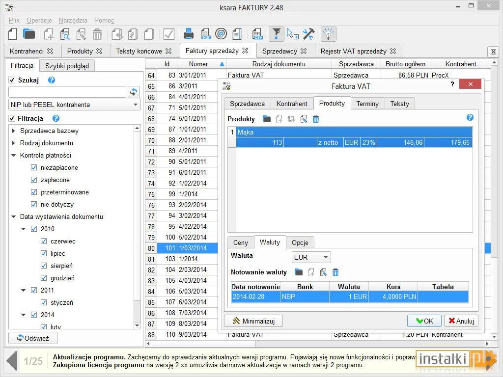Click the refresh icon beside search field
The width and height of the screenshot is (503, 377).
click(x=134, y=92)
